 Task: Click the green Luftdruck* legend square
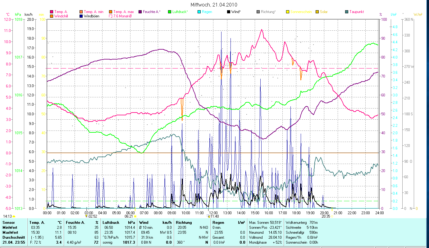click(x=170, y=12)
